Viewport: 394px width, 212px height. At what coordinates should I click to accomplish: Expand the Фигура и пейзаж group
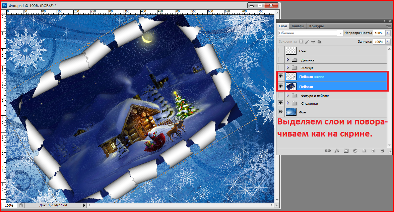click(x=288, y=95)
